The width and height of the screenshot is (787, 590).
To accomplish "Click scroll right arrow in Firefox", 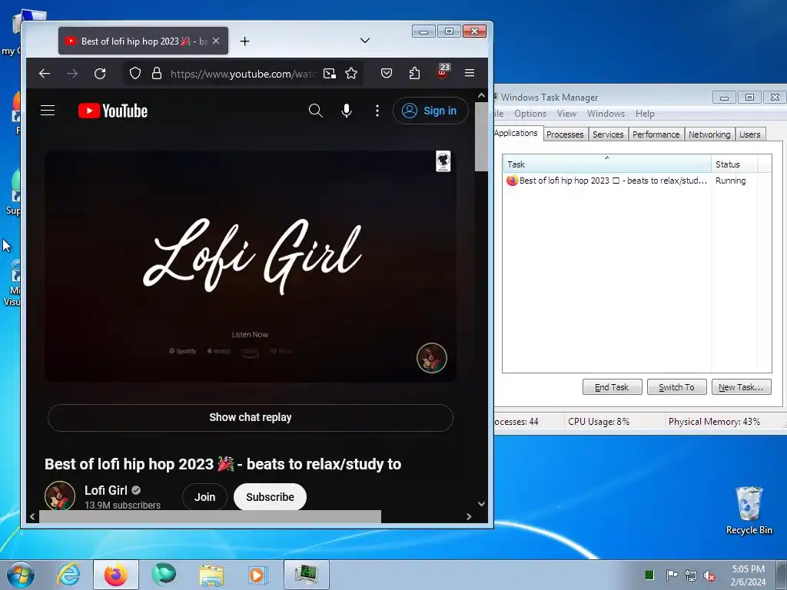I will click(x=469, y=516).
